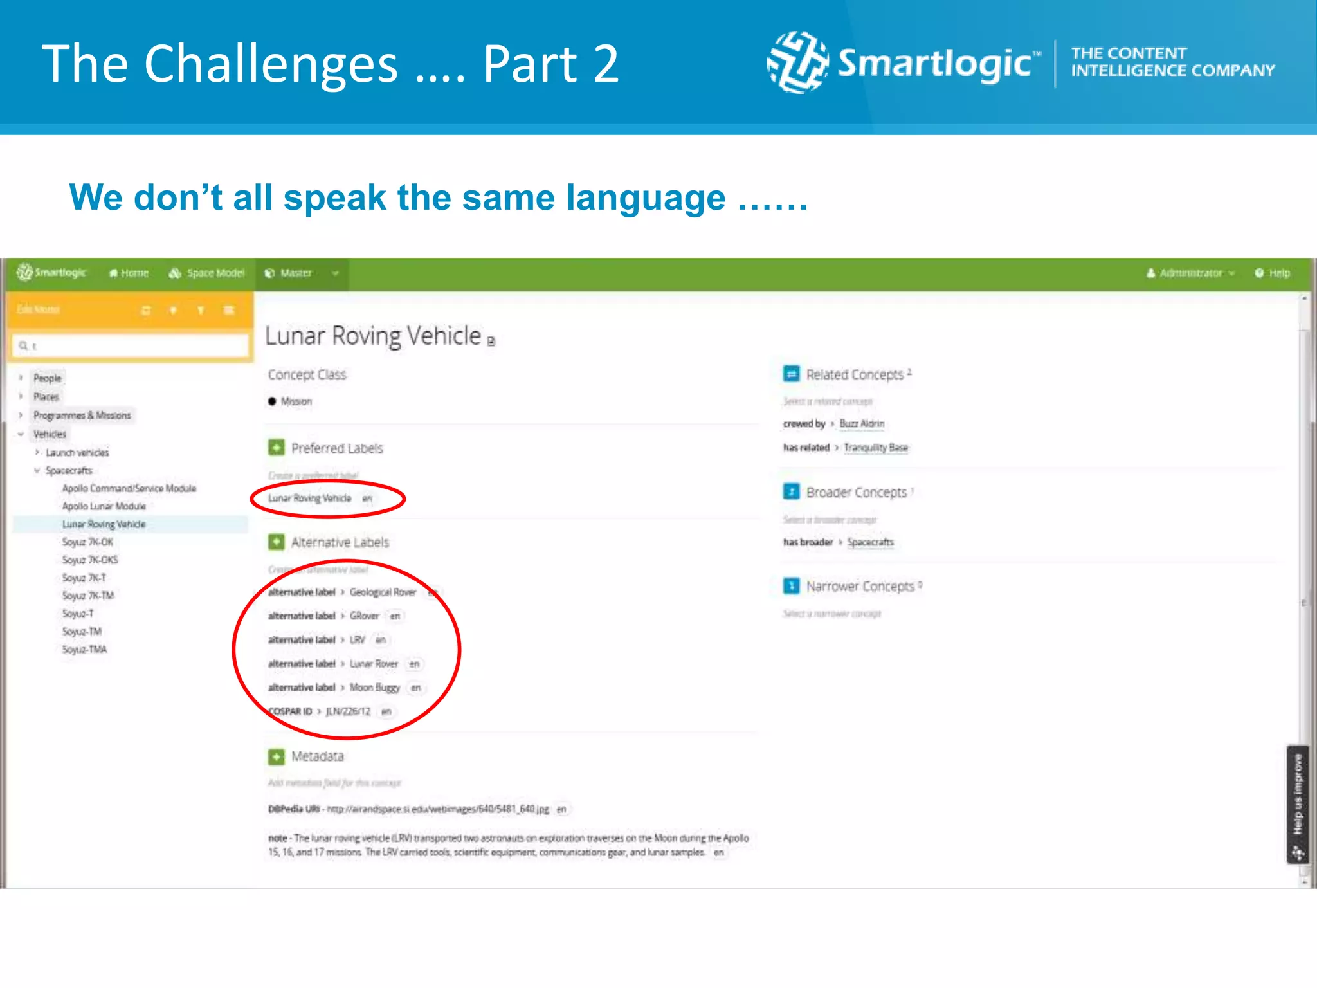The image size is (1317, 988).
Task: Select Soyuz 7K-OK in tree
Action: (87, 542)
